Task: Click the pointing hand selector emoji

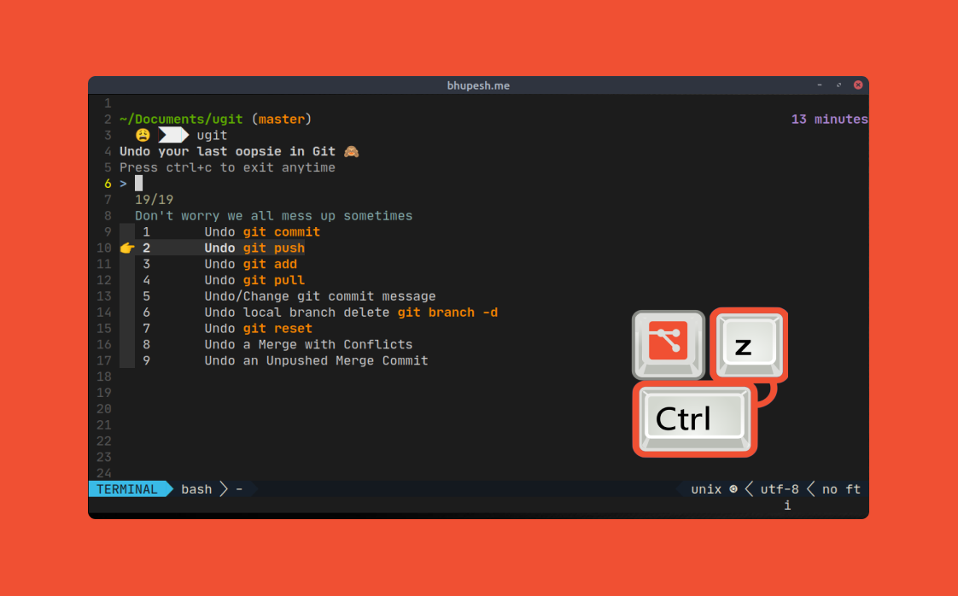Action: tap(127, 248)
